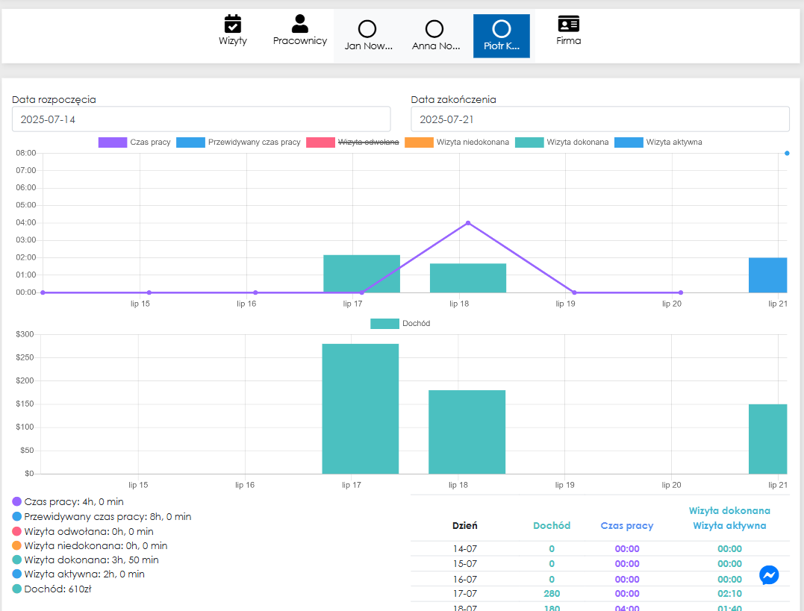Toggle the Dochód legend in income chart

[x=400, y=323]
